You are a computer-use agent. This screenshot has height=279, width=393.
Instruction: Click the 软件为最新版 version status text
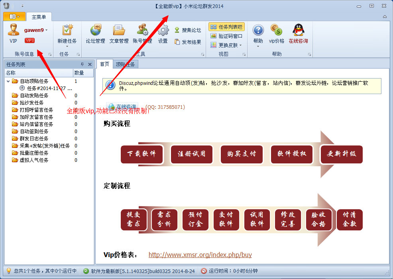click(143, 271)
